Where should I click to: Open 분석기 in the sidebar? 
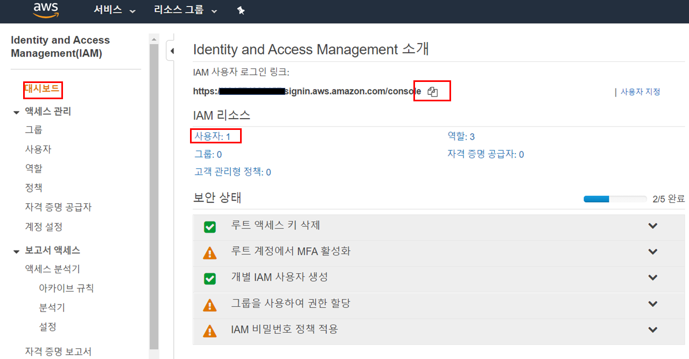click(52, 308)
